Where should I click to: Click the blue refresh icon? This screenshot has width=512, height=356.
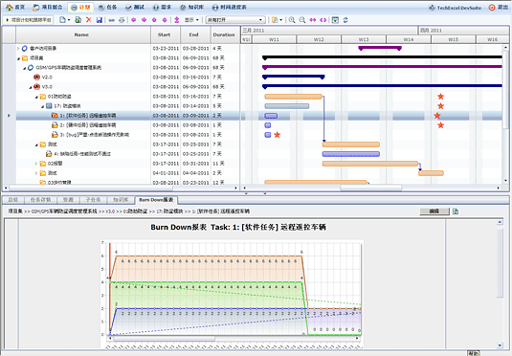coord(345,20)
